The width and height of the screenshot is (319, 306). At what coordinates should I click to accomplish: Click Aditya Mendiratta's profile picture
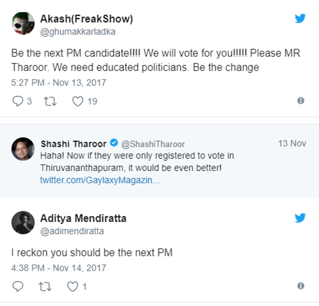23,222
